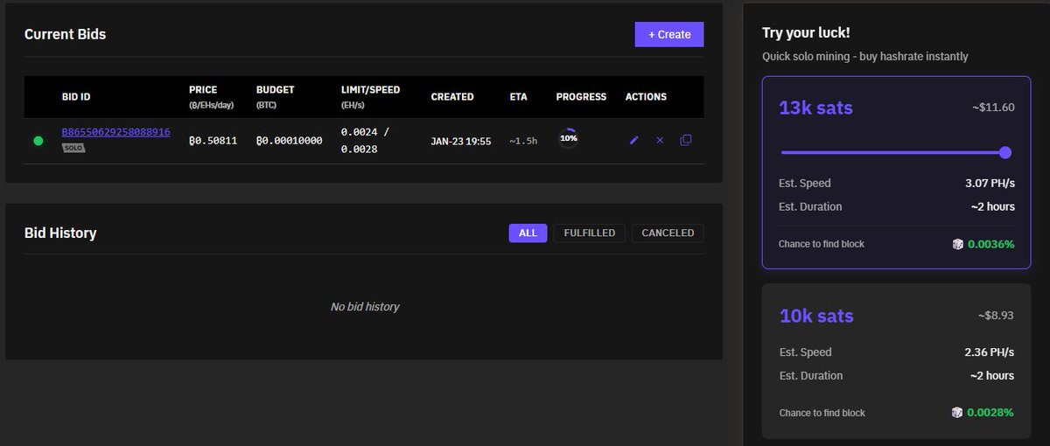
Task: Show ALL bid history
Action: coord(528,233)
